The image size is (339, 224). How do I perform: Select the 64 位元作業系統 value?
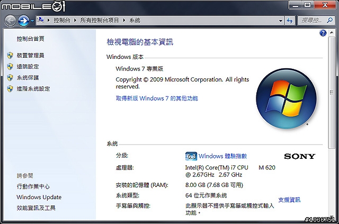coord(206,195)
